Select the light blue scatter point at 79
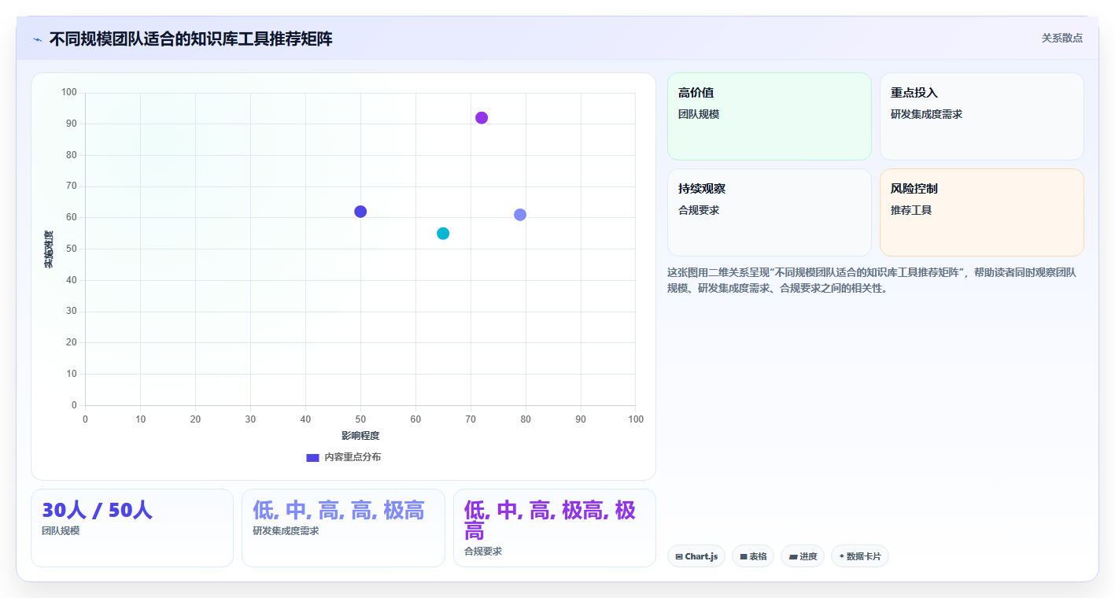This screenshot has height=598, width=1115. [x=520, y=215]
